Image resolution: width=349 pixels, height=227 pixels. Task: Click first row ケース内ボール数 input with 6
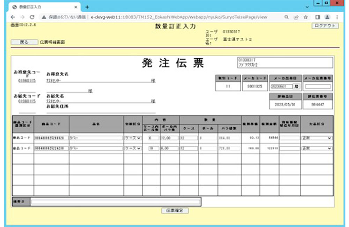point(154,138)
